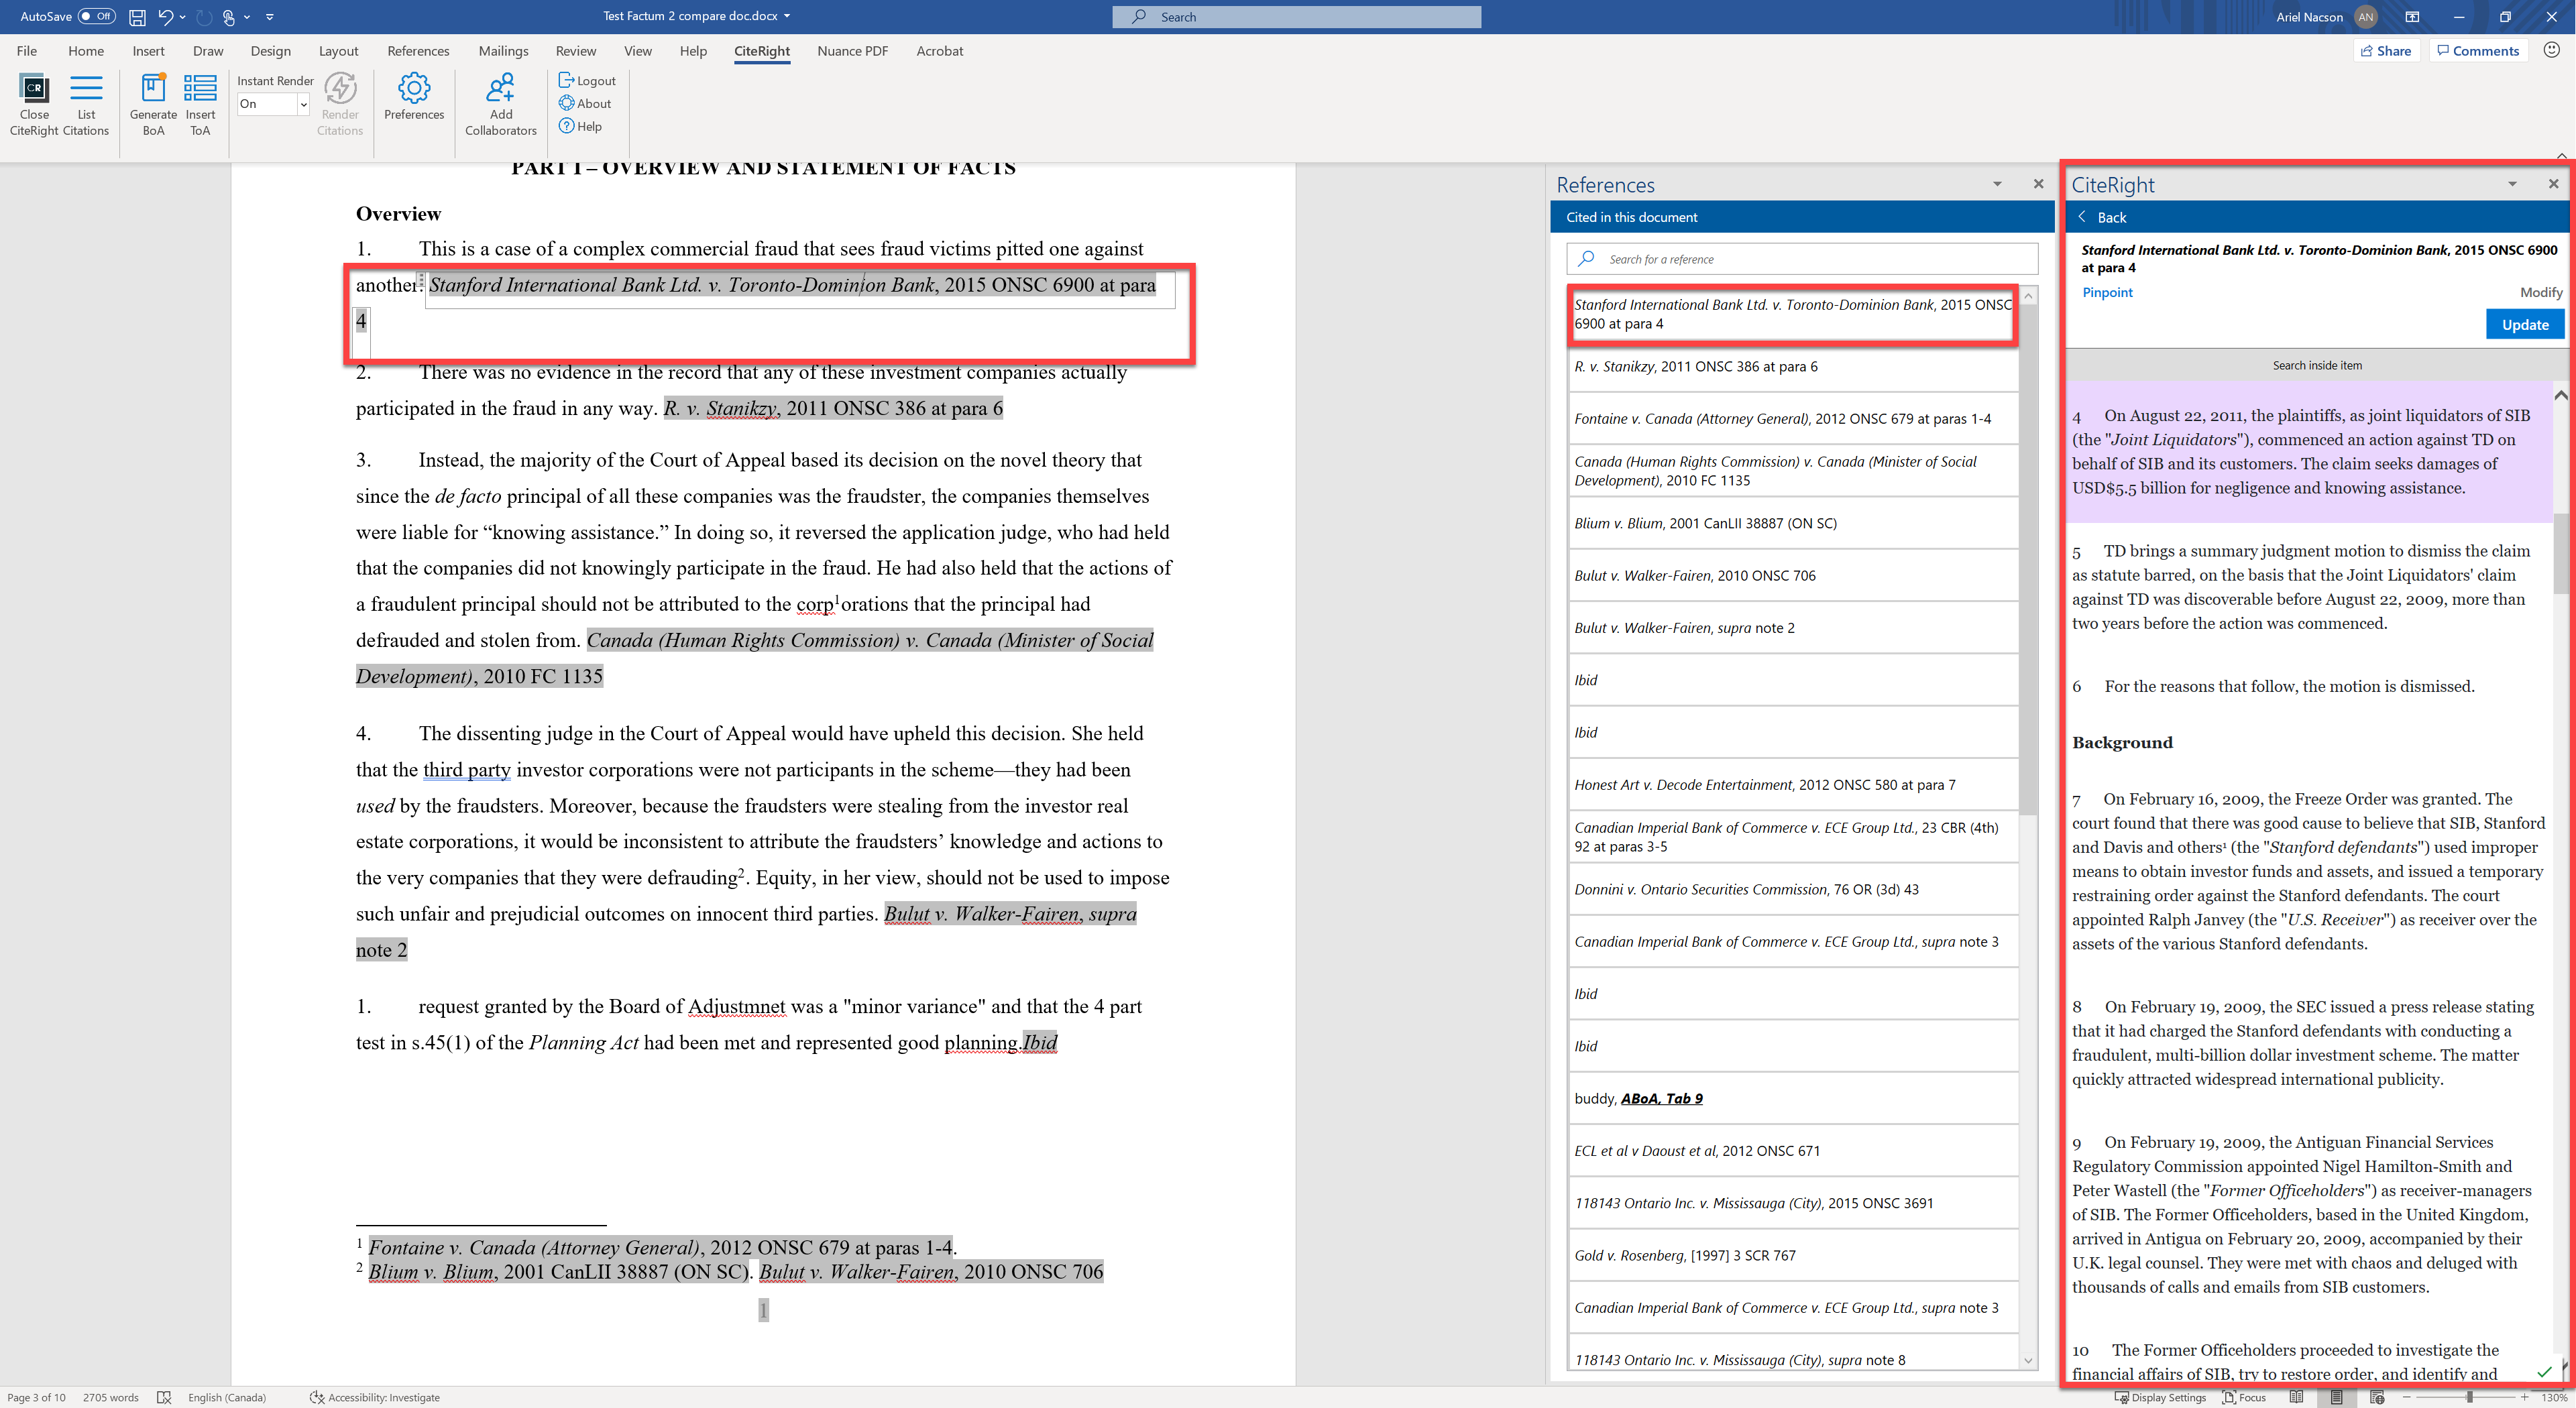Screen dimensions: 2576x1408
Task: Click the title bar search magnifier icon
Action: pos(1139,17)
